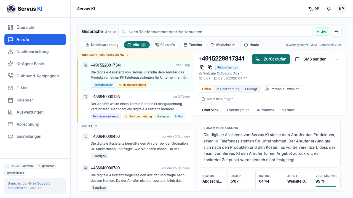Filter calls by Rückrufe

tap(165, 45)
